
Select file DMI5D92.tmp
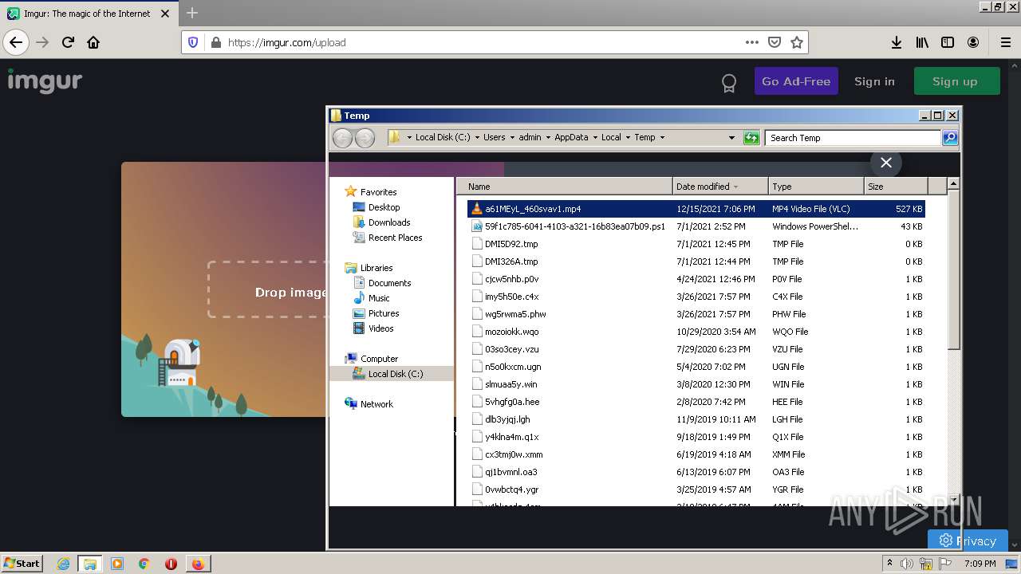tap(696, 244)
